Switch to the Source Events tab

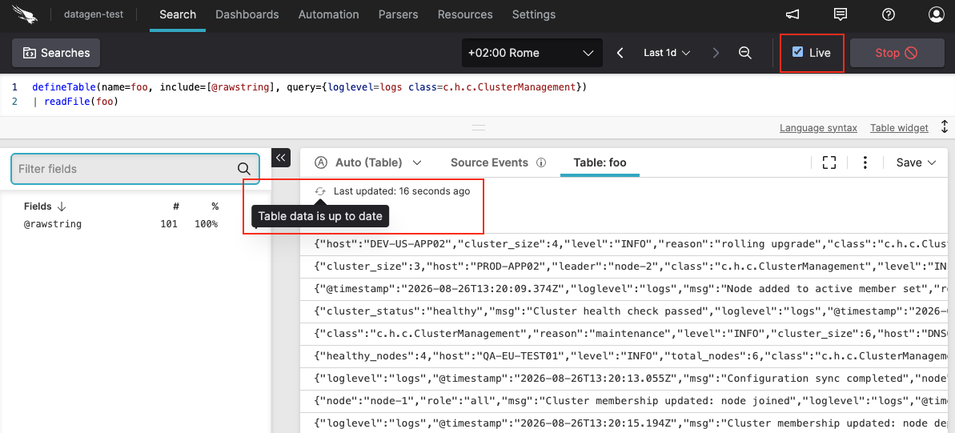tap(489, 162)
